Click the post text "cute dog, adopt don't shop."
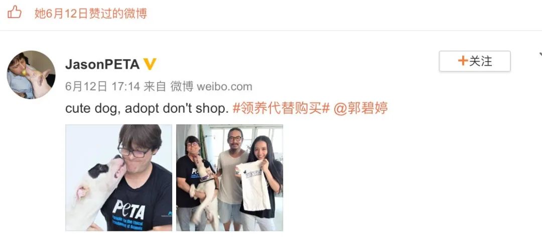This screenshot has width=542, height=237. tap(147, 108)
